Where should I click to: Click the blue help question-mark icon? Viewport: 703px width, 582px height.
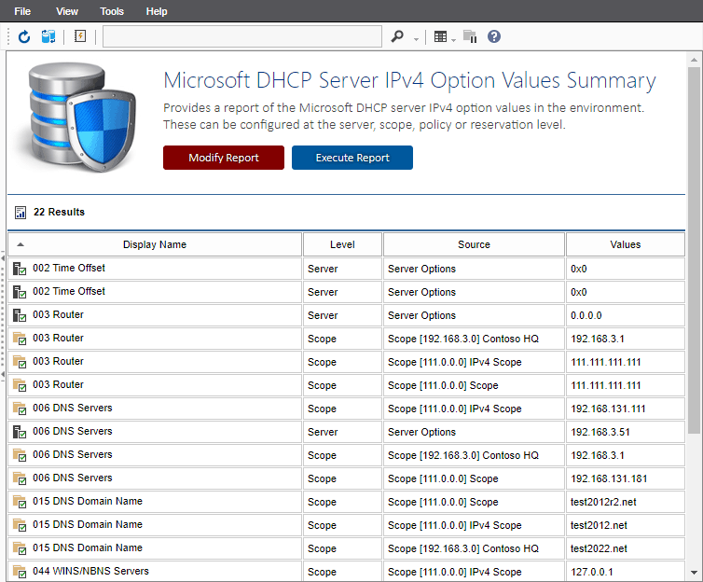[494, 36]
